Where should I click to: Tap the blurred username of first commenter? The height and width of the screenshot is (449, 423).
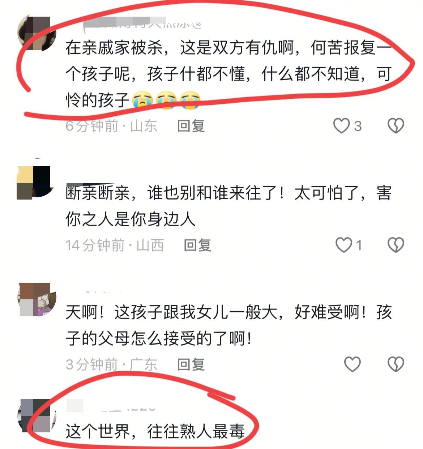[x=142, y=22]
